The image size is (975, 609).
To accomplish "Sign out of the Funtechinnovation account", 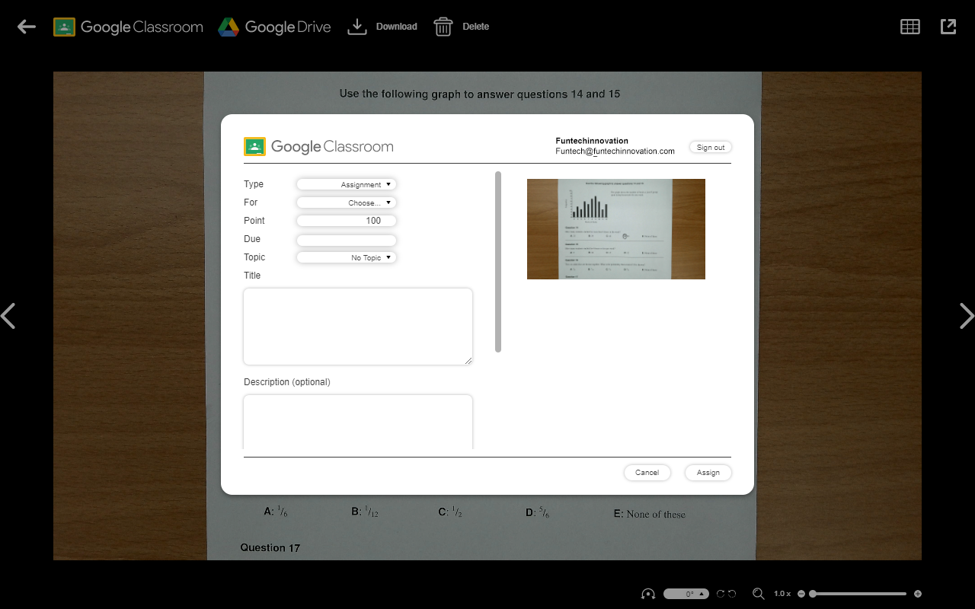I will [x=711, y=148].
